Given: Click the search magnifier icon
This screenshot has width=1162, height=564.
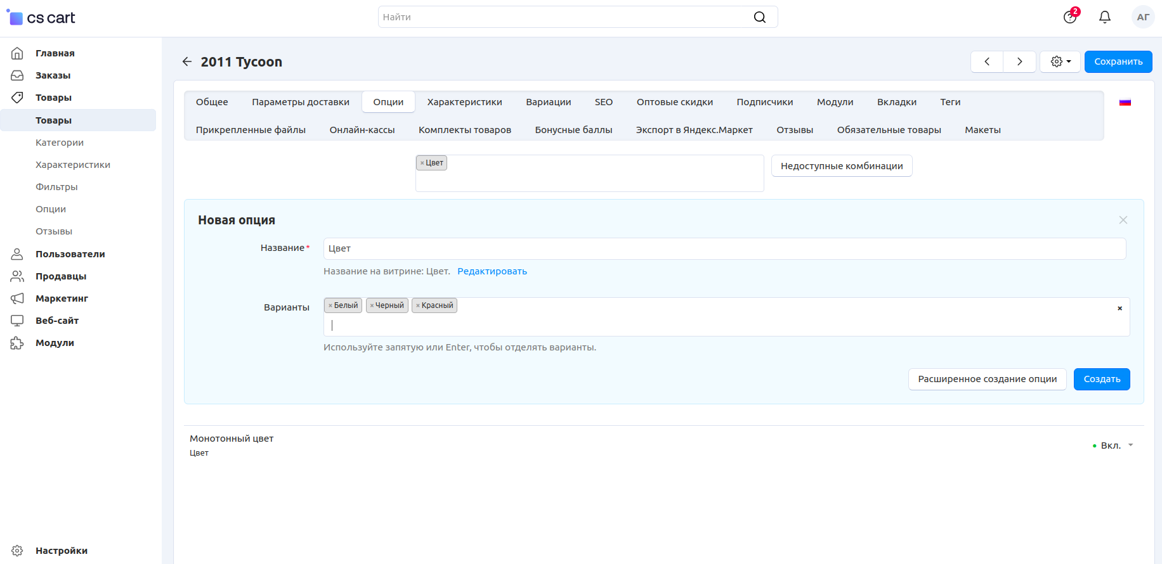Looking at the screenshot, I should pyautogui.click(x=759, y=17).
